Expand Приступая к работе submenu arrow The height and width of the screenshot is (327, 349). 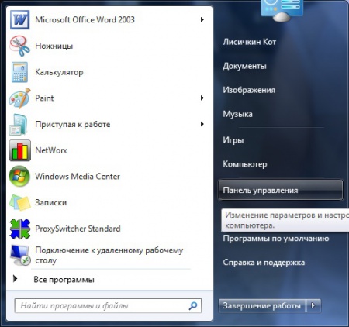click(x=202, y=124)
